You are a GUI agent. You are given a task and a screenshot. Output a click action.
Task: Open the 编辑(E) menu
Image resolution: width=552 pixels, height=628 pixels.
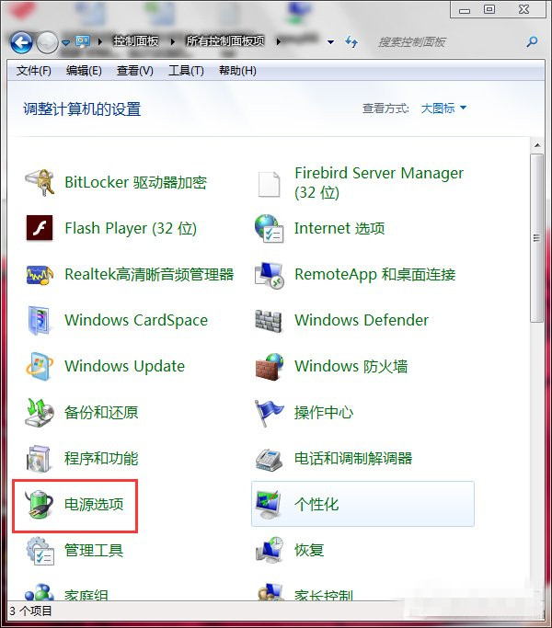click(x=84, y=71)
